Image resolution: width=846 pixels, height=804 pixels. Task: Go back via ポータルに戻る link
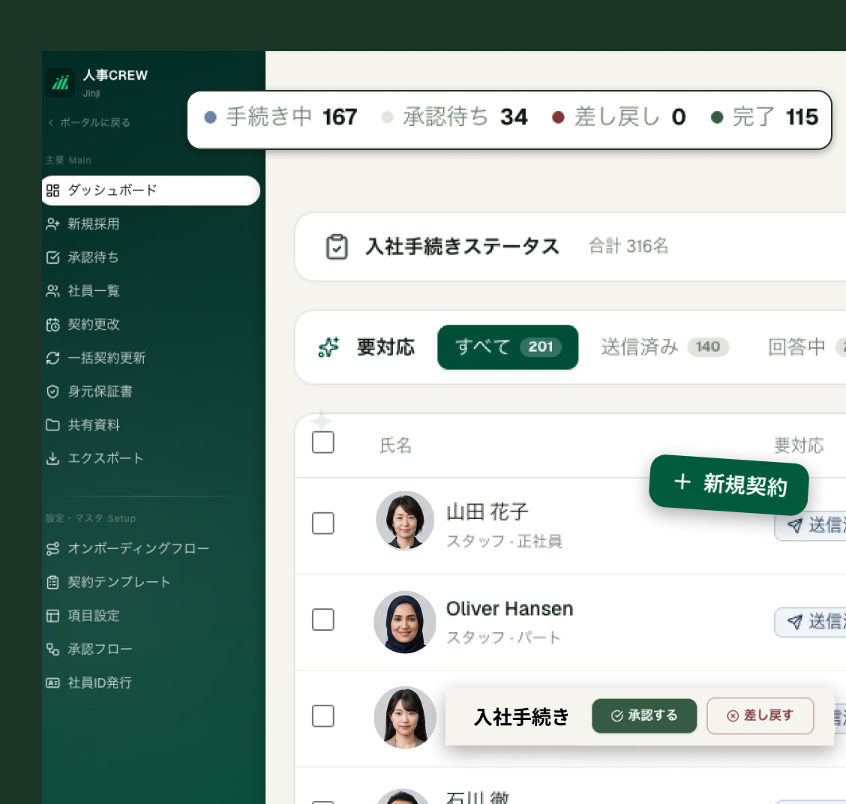point(89,122)
